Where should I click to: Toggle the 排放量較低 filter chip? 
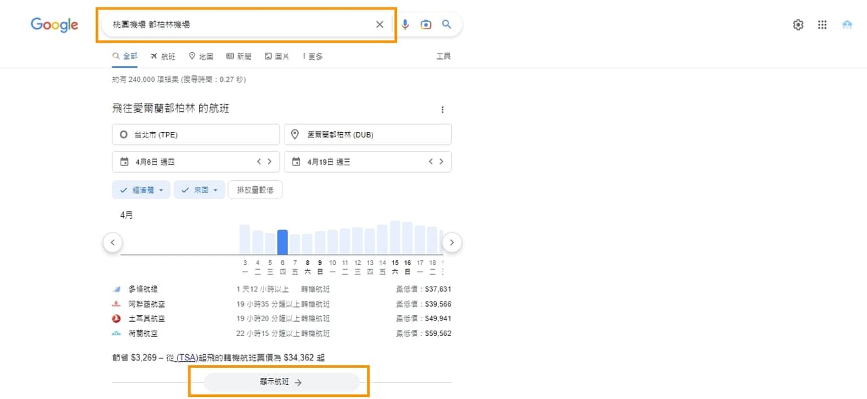(255, 190)
